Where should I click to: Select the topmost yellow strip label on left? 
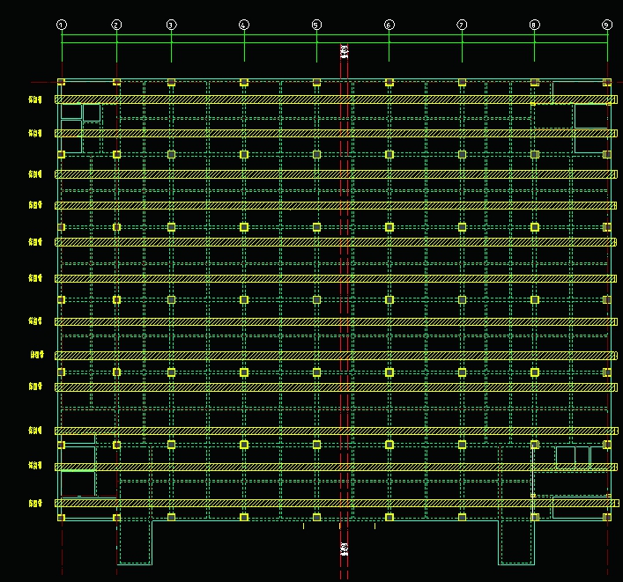click(x=35, y=99)
